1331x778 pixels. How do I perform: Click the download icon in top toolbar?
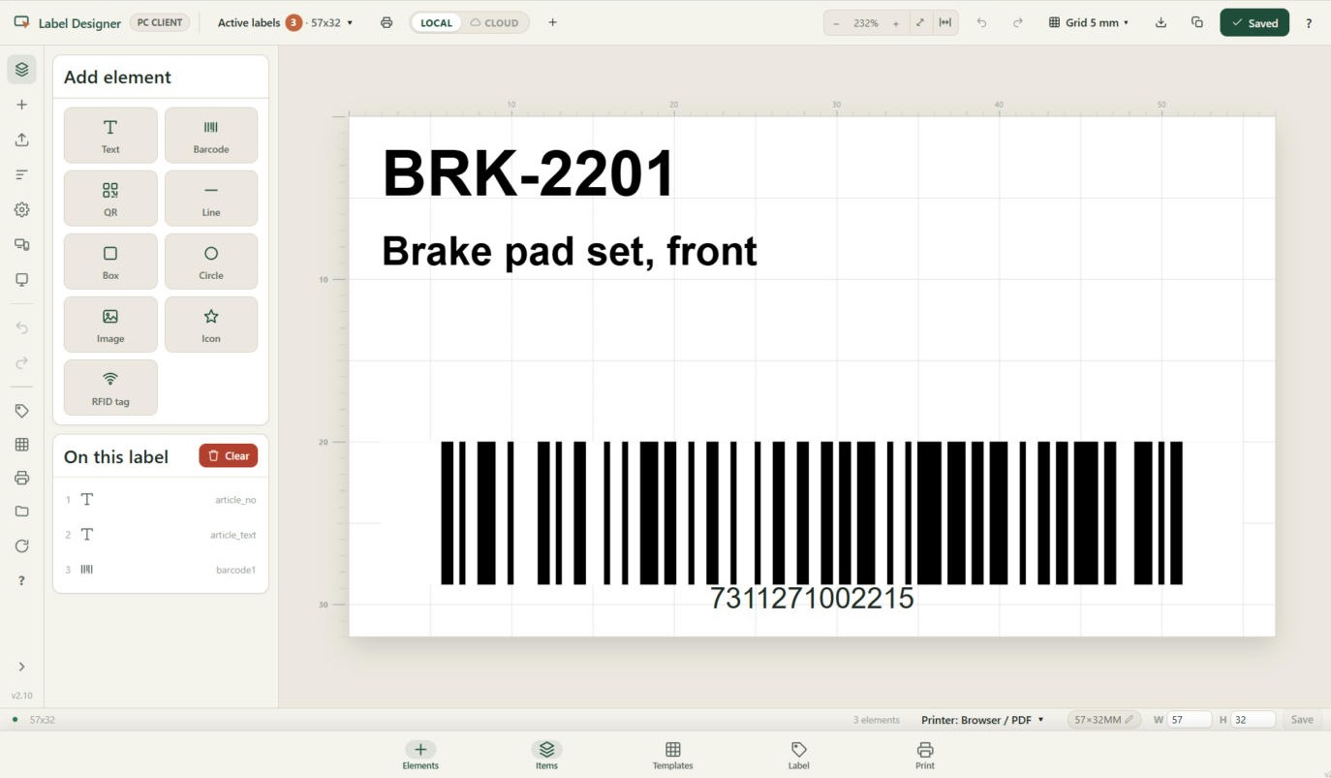1161,22
